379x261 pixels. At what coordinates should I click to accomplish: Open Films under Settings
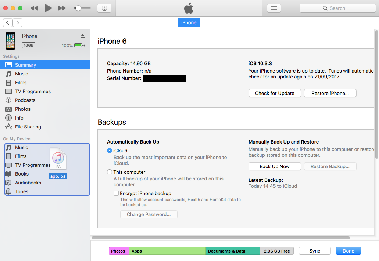click(45, 82)
